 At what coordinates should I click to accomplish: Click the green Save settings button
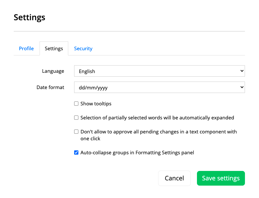point(221,178)
